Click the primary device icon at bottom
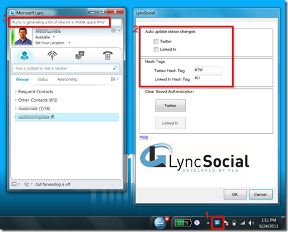Viewport: 288px width, 232px height. (x=14, y=184)
